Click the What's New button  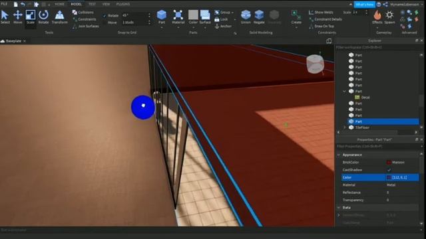364,5
